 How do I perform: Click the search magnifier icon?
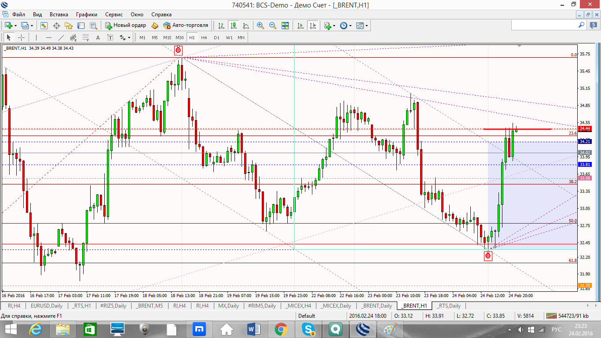click(582, 26)
